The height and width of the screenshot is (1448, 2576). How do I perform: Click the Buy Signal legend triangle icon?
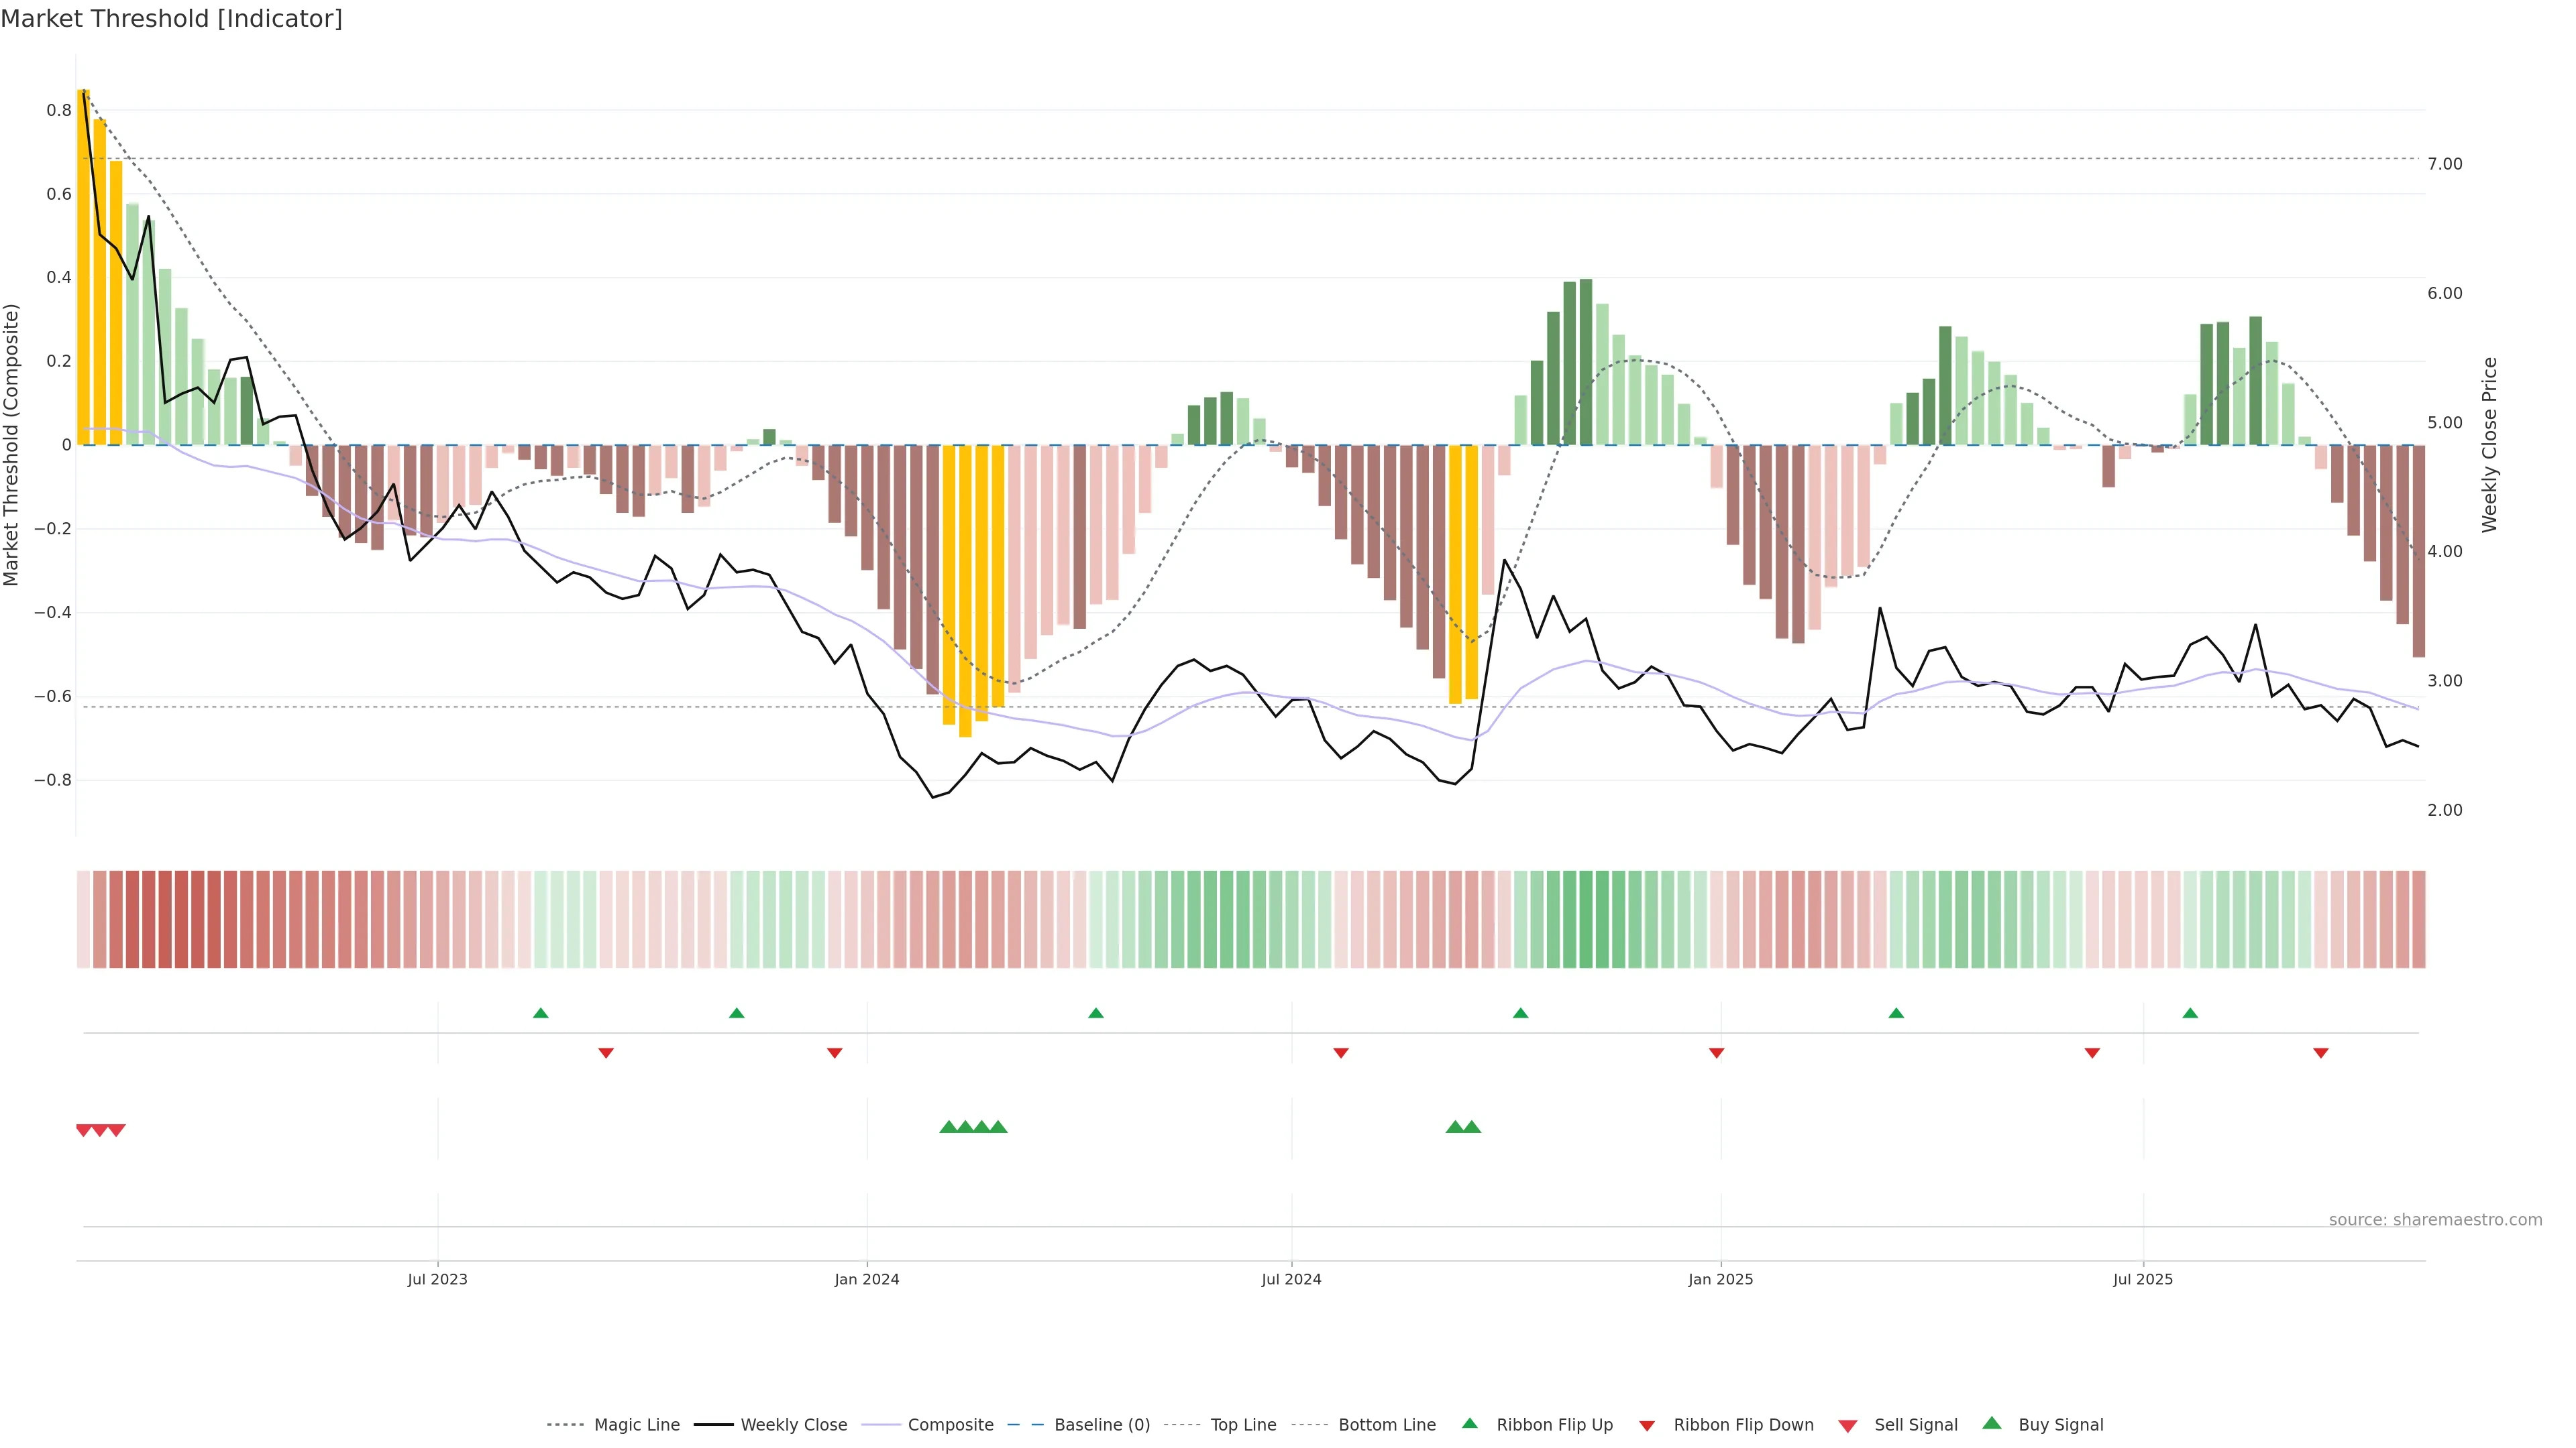point(1992,1423)
